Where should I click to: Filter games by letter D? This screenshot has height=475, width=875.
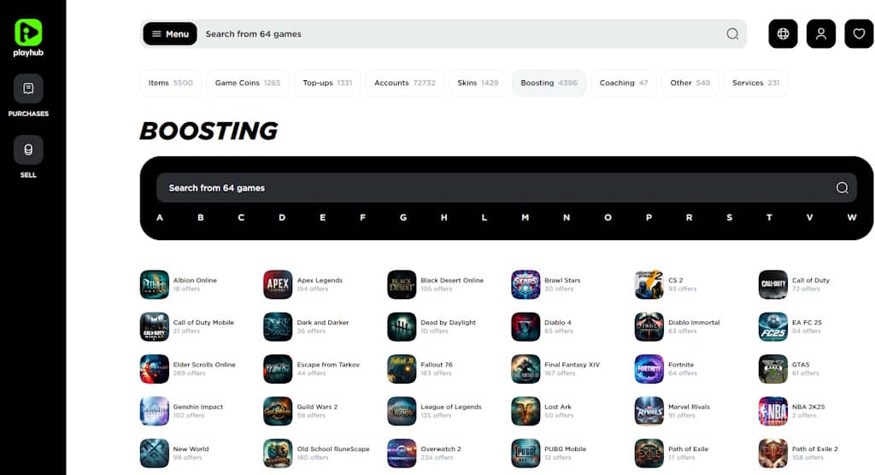tap(282, 218)
